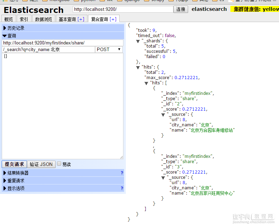The image size is (279, 224).
Task: Open help for 结果转换器 question mark
Action: point(122,173)
